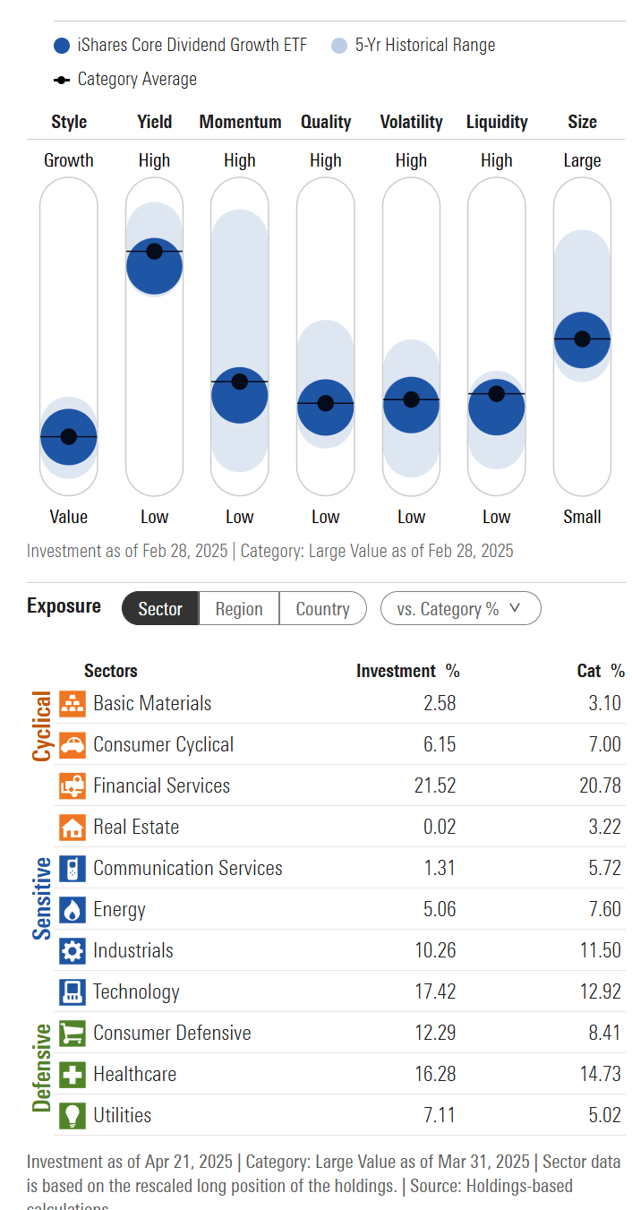Viewport: 632px width, 1210px height.
Task: Open the vs. Category % dropdown
Action: pyautogui.click(x=460, y=608)
